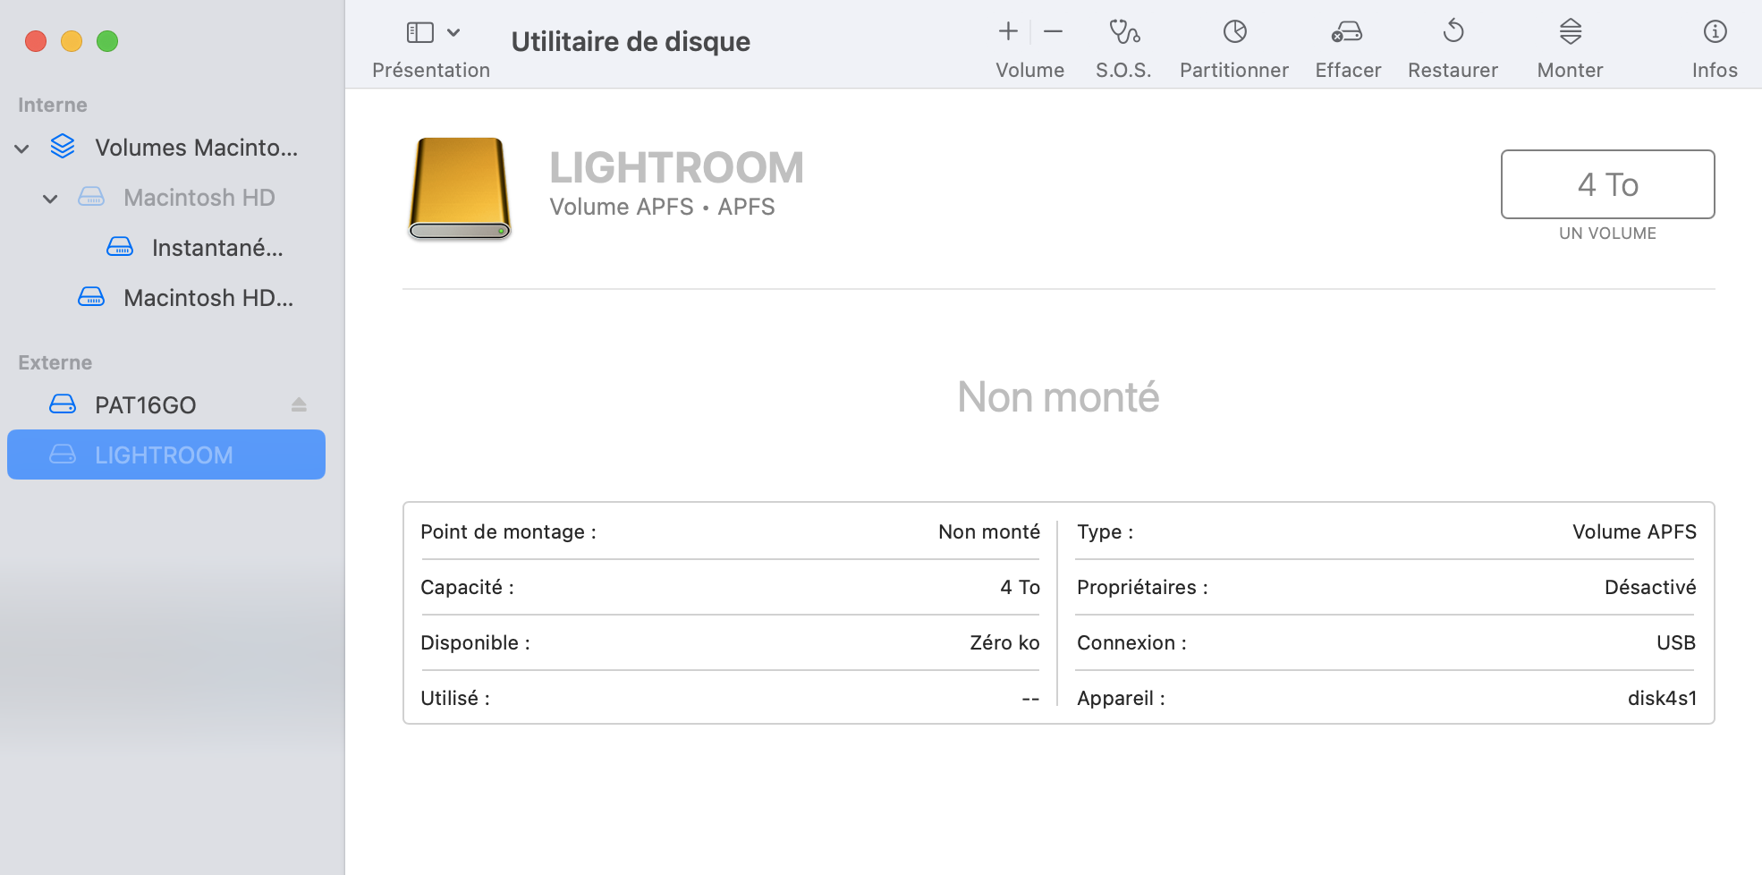This screenshot has height=875, width=1762.
Task: Click the 'Utilitaire de disque' window title
Action: tap(631, 41)
